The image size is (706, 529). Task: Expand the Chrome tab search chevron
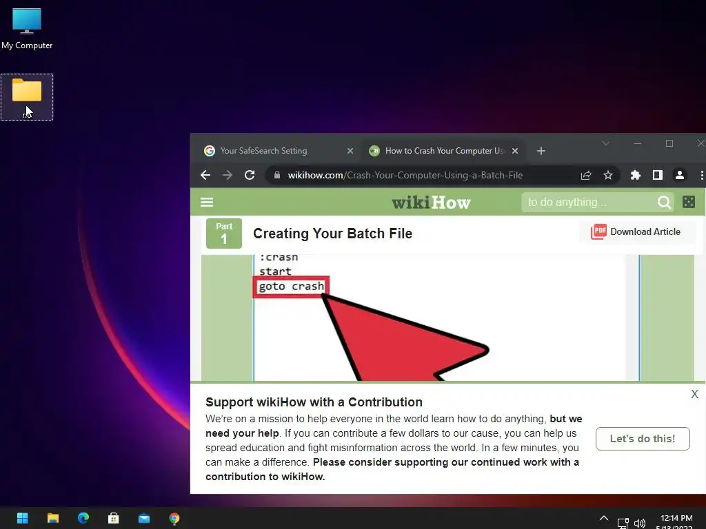[x=605, y=143]
